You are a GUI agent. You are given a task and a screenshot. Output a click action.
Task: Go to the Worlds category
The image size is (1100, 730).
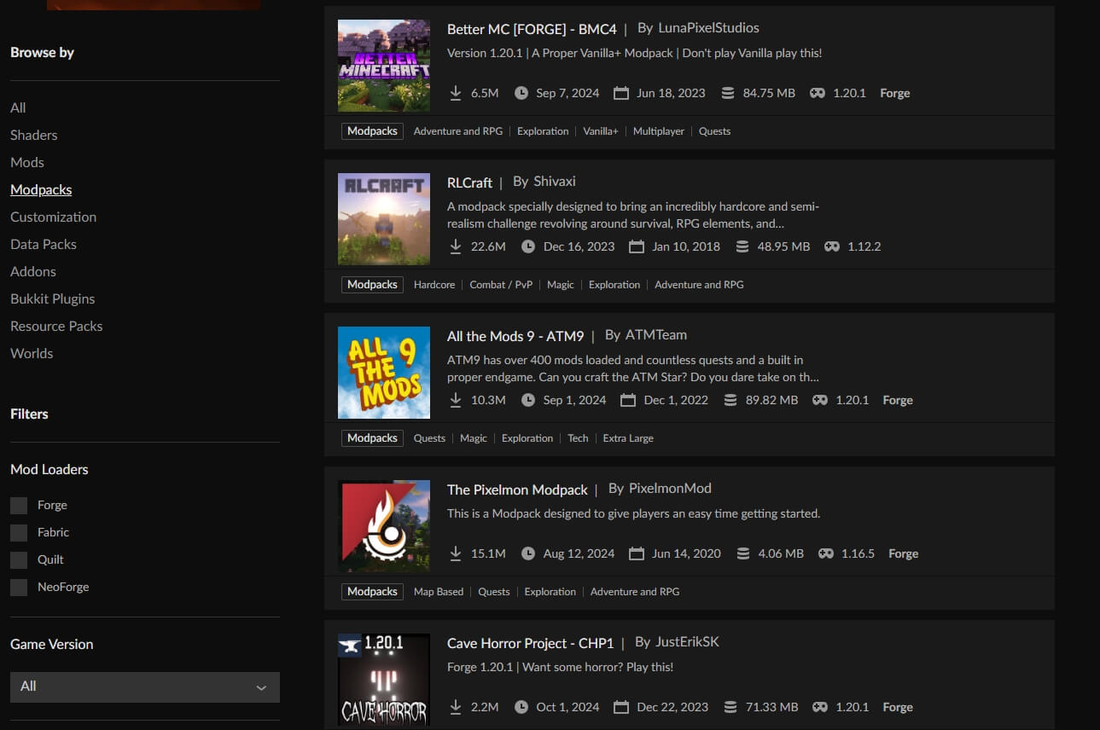32,353
